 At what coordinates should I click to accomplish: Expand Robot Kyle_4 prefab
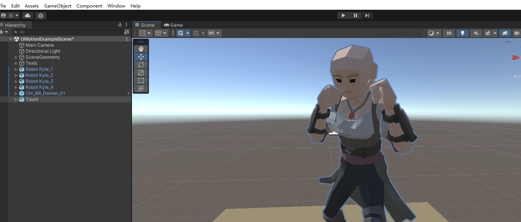16,87
